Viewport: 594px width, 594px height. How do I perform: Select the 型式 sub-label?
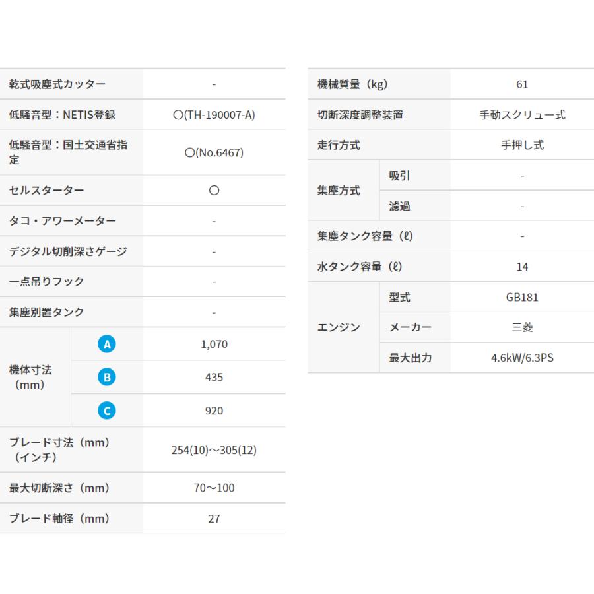[x=399, y=298]
